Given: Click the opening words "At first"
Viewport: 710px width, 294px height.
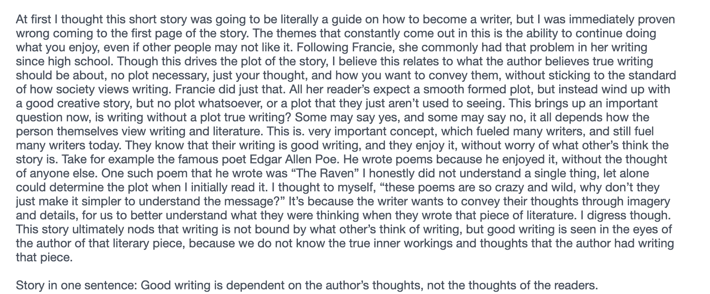Looking at the screenshot, I should tap(31, 20).
